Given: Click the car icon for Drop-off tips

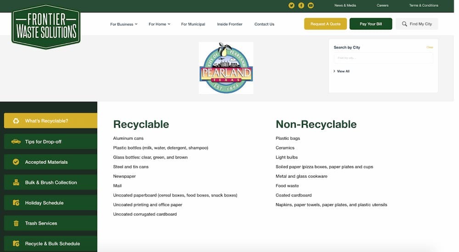Looking at the screenshot, I should (x=16, y=141).
